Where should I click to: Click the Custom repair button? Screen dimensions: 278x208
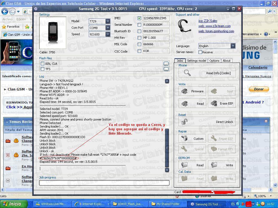(192, 138)
